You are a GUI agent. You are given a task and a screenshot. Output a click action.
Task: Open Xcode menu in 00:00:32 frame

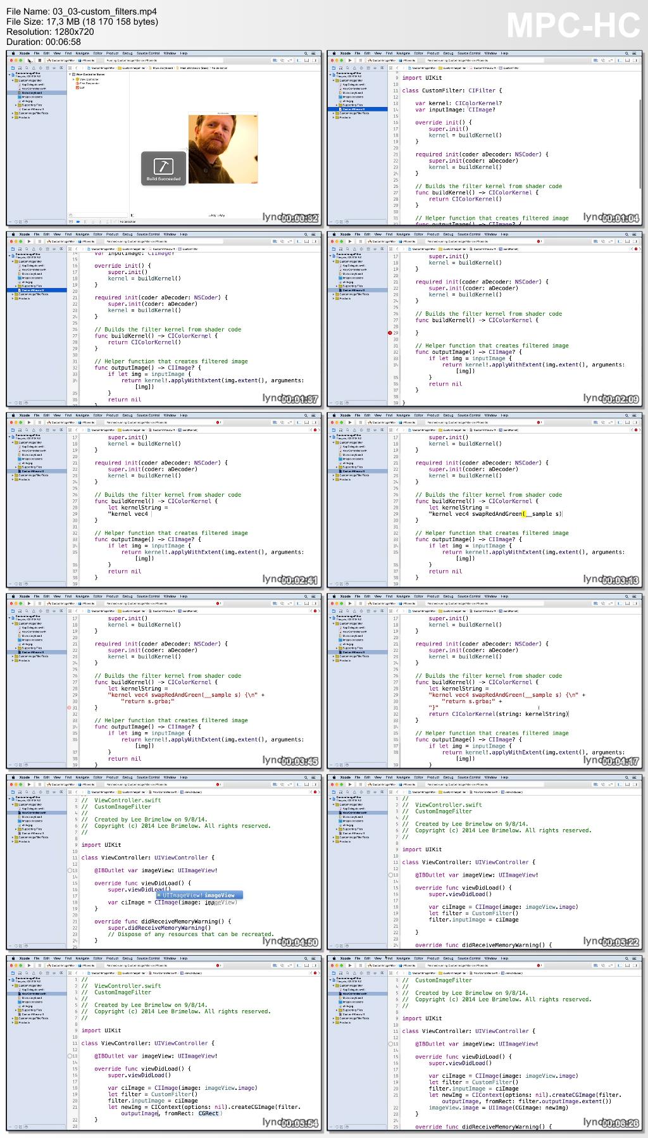pos(25,53)
